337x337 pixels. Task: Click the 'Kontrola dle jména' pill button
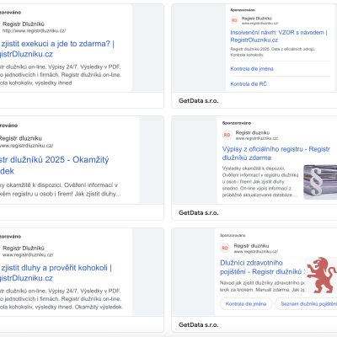(246, 304)
